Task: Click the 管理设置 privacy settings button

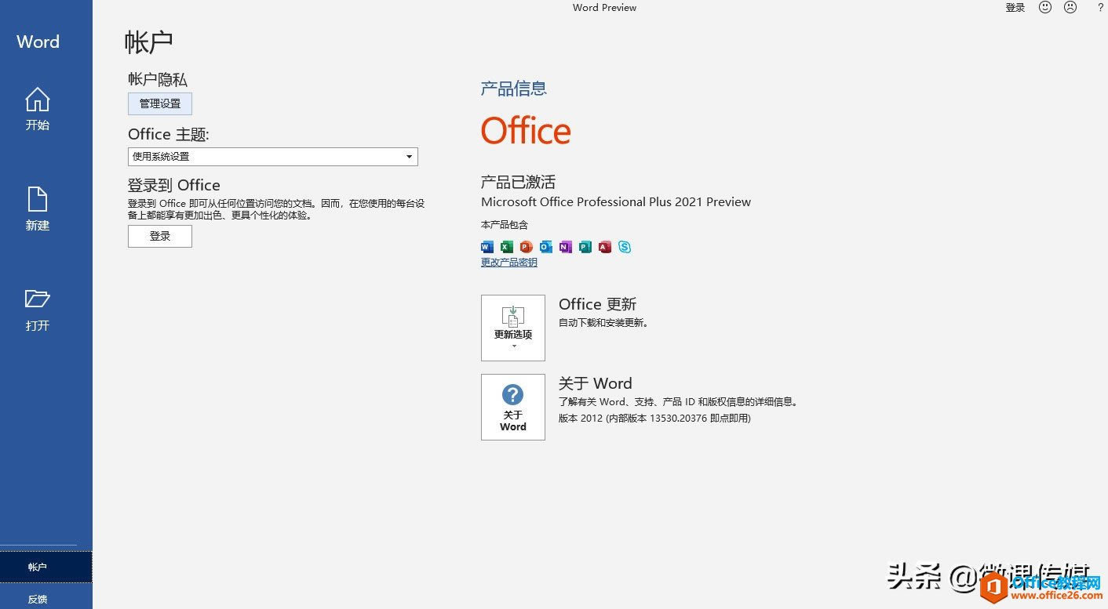Action: [159, 103]
